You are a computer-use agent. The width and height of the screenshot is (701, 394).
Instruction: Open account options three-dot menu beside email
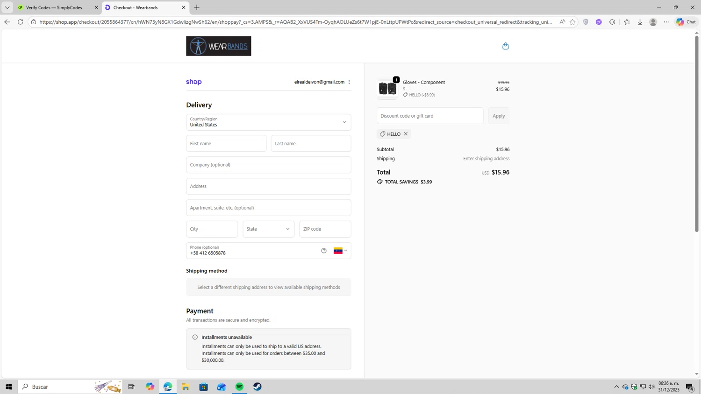pos(349,82)
